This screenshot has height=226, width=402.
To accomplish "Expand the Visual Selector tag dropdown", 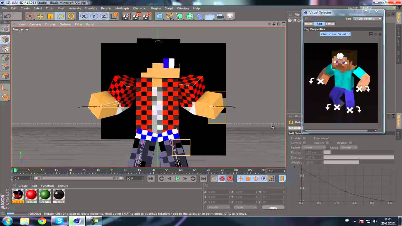I will coord(367,19).
